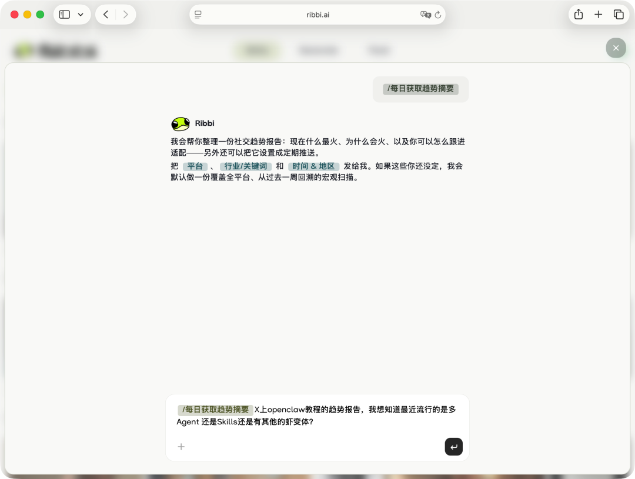Click the back navigation arrow
This screenshot has width=635, height=479.
105,14
